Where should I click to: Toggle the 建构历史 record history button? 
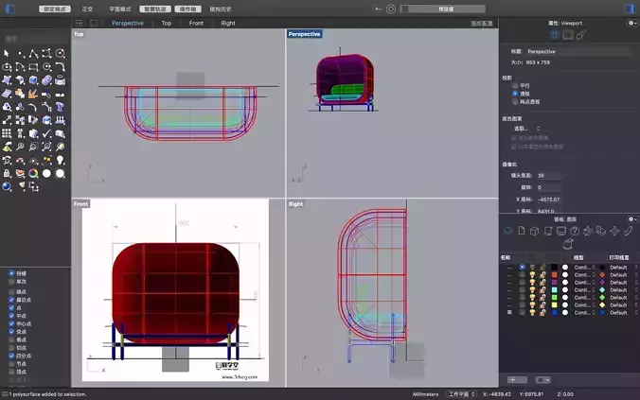tap(221, 9)
